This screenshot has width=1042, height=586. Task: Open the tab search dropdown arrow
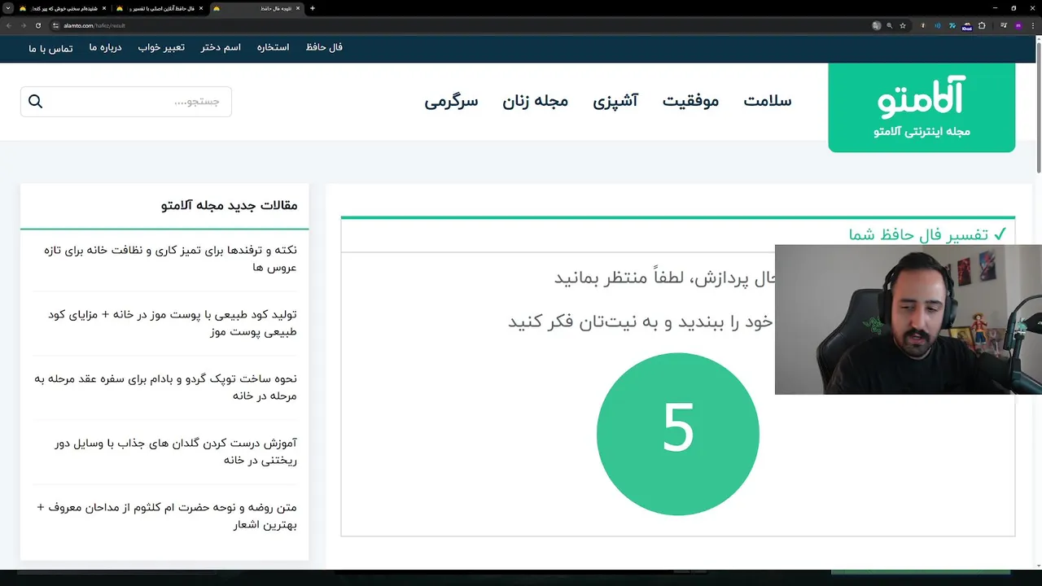pyautogui.click(x=8, y=8)
